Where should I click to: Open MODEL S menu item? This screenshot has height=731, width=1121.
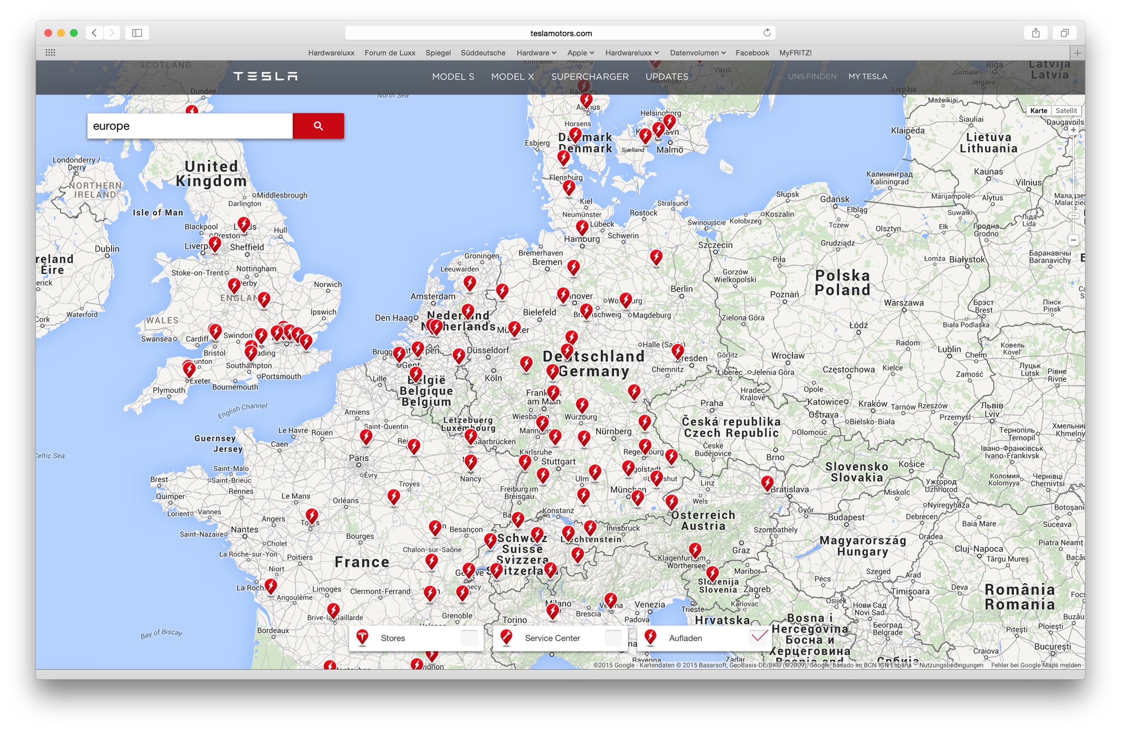click(453, 77)
